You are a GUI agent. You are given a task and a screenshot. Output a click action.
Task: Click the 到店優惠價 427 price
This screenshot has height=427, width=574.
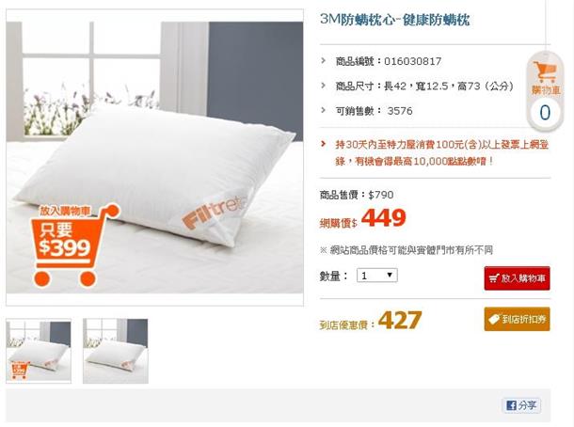pos(400,320)
